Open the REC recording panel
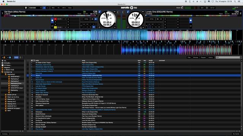 [x=53, y=8]
